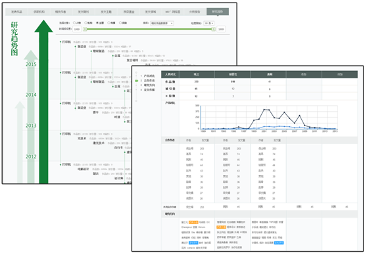Jump to 产出对比 section in comparison panel
This screenshot has height=261, width=367.
149,76
